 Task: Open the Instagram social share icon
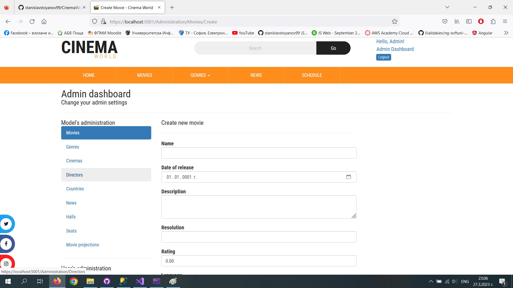pyautogui.click(x=6, y=263)
